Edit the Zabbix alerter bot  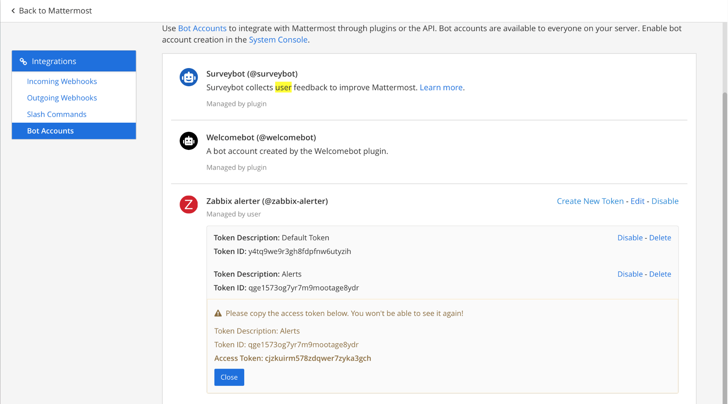click(x=637, y=201)
